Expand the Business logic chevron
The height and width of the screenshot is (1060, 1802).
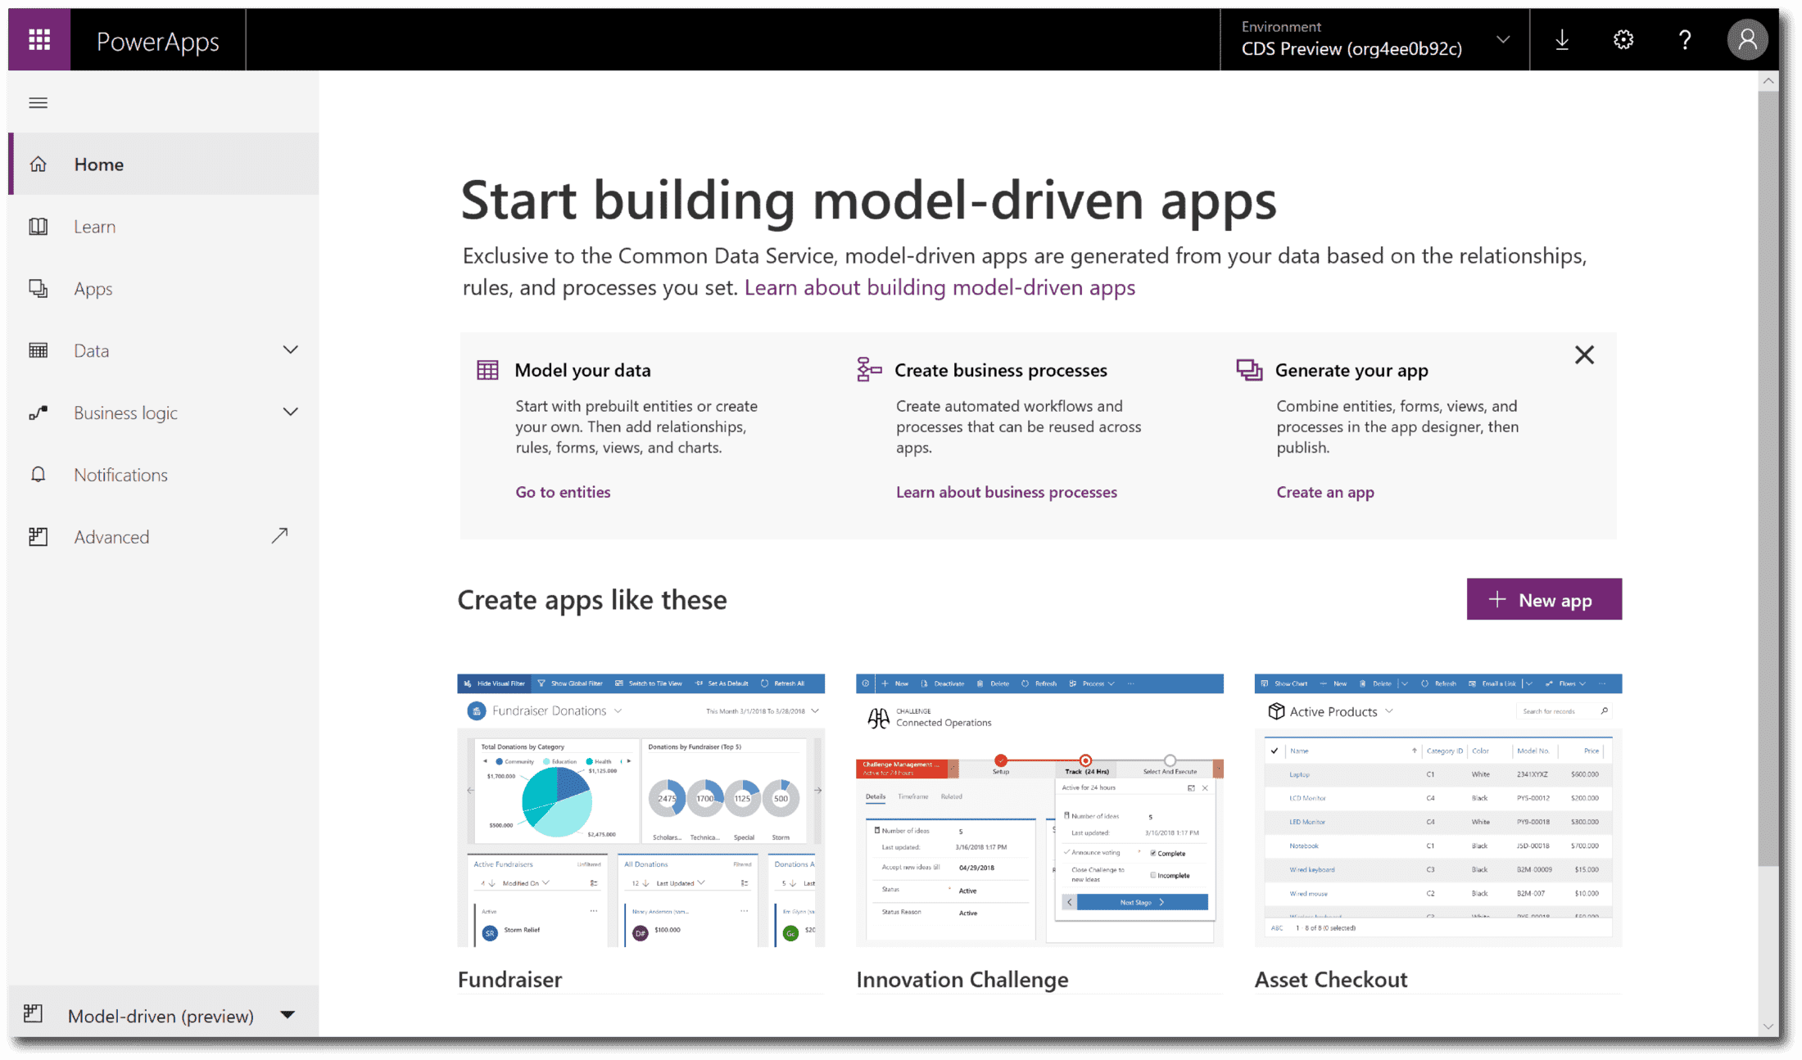[x=290, y=413]
